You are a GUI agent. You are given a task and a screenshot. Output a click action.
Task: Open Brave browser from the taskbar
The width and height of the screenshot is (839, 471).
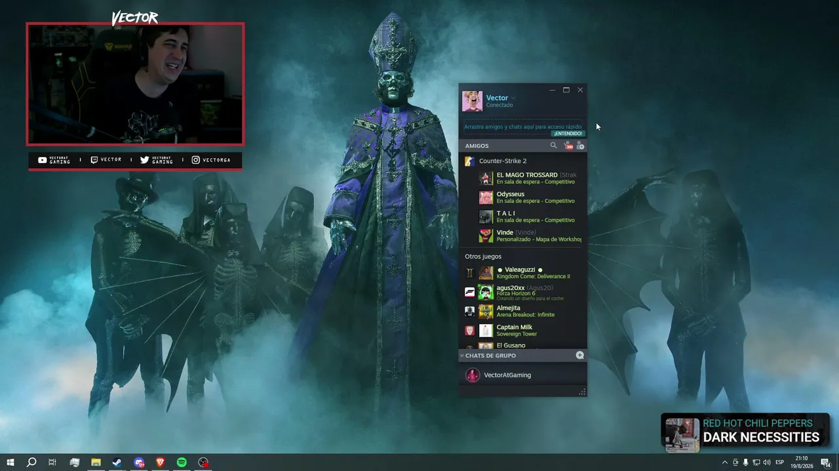point(161,462)
